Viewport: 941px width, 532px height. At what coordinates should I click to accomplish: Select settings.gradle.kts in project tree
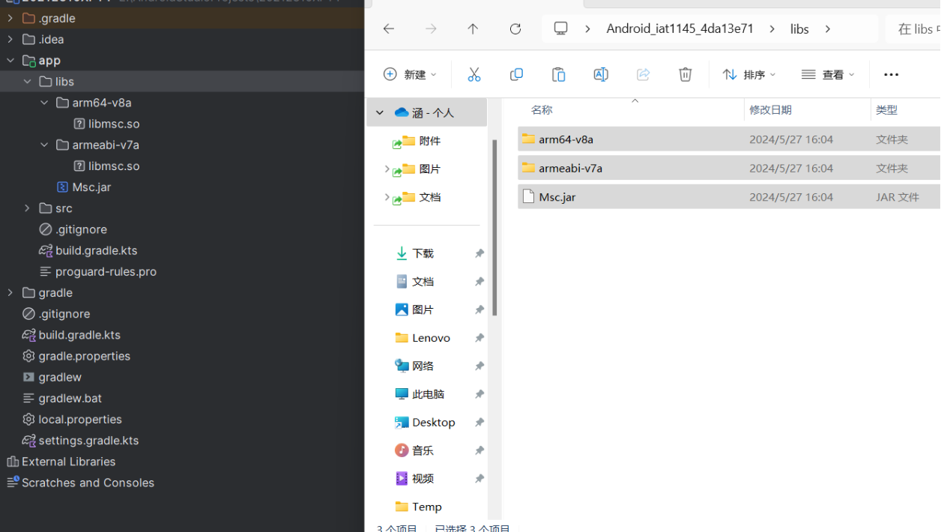88,441
